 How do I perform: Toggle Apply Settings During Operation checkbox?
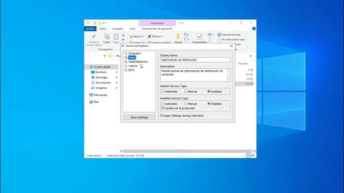[x=162, y=116]
